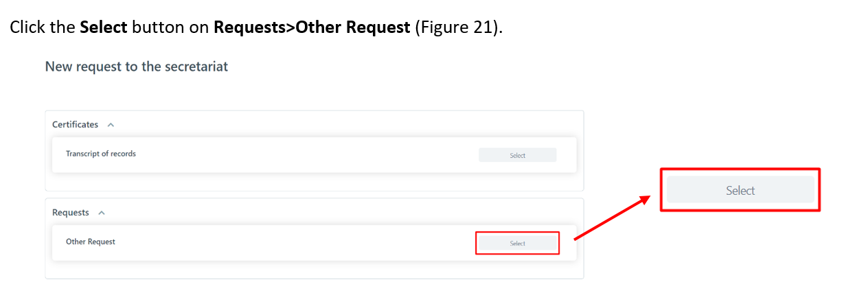Image resolution: width=844 pixels, height=293 pixels.
Task: Click the small Select button beside Other Request
Action: (517, 243)
